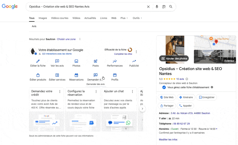Click the Ajouter des photos button
Image resolution: width=238 pixels, height=145 pixels.
pos(174,59)
